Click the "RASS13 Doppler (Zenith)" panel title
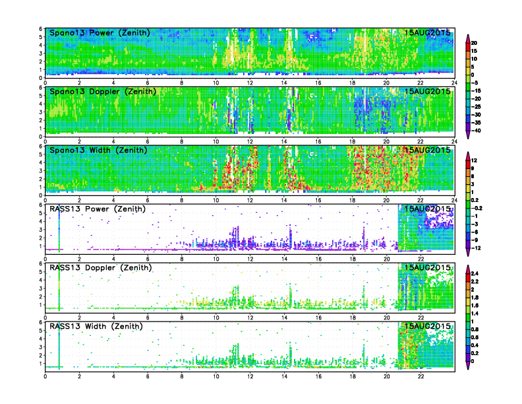 101,267
